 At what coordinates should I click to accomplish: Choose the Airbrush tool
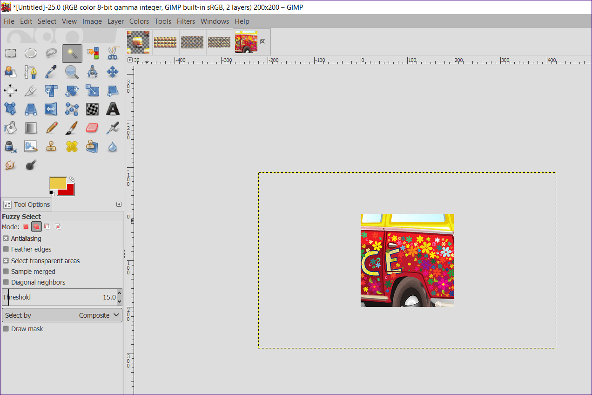(113, 128)
